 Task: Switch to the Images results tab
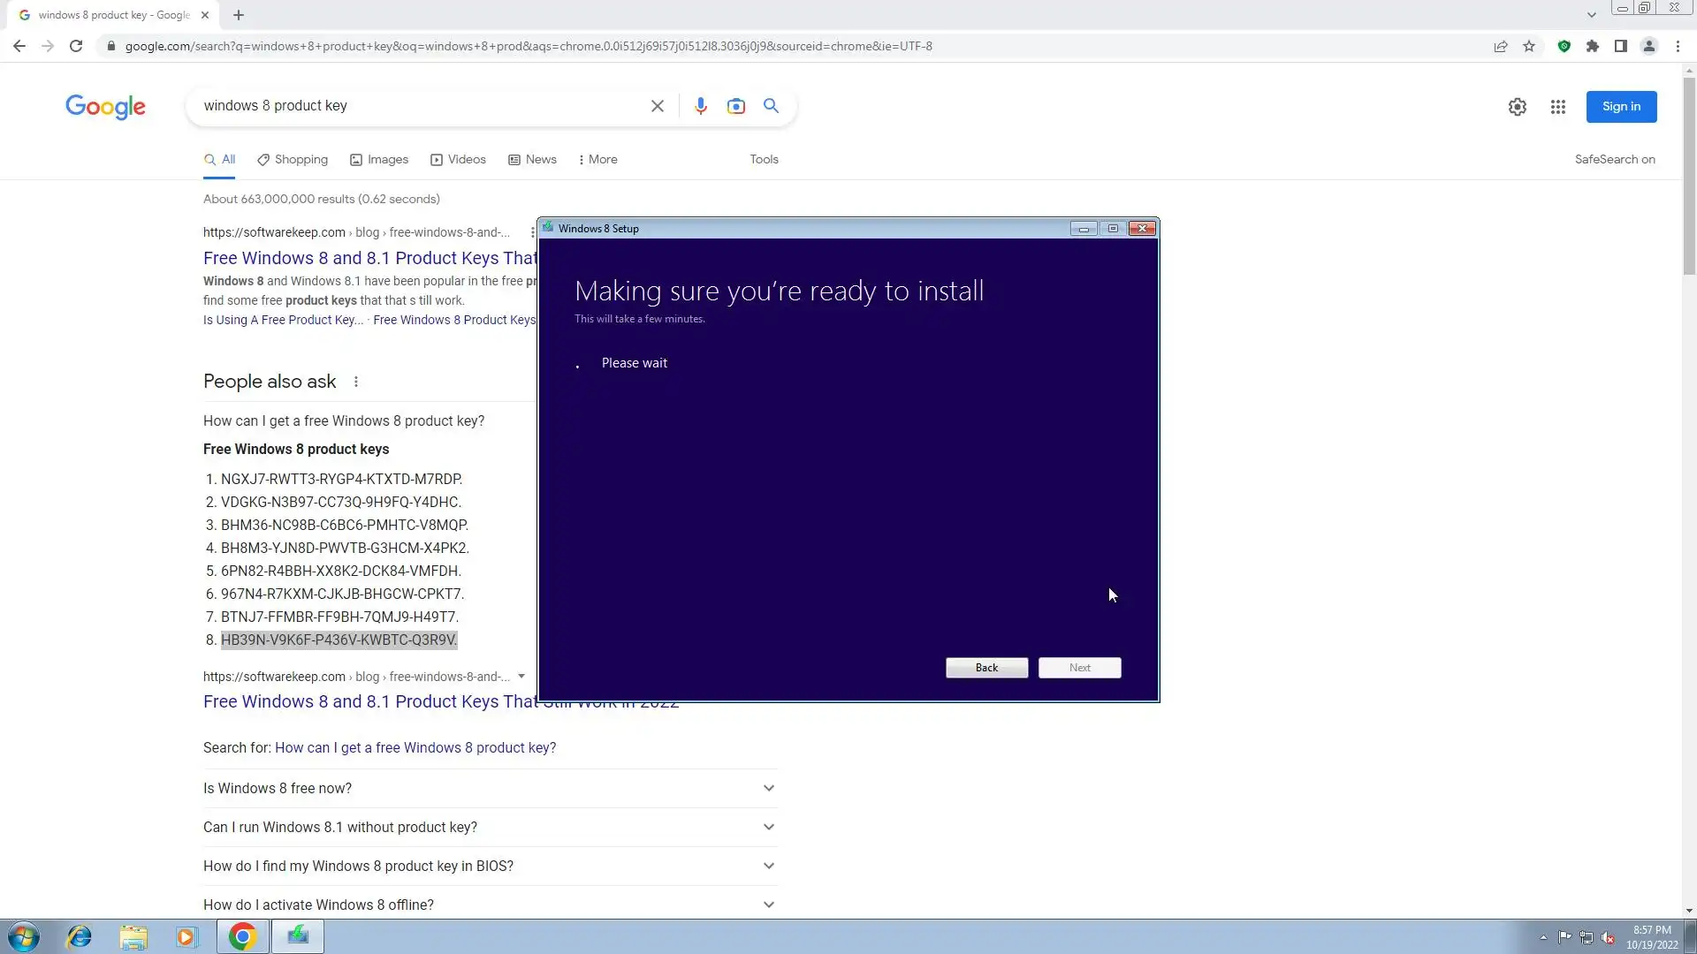point(379,159)
